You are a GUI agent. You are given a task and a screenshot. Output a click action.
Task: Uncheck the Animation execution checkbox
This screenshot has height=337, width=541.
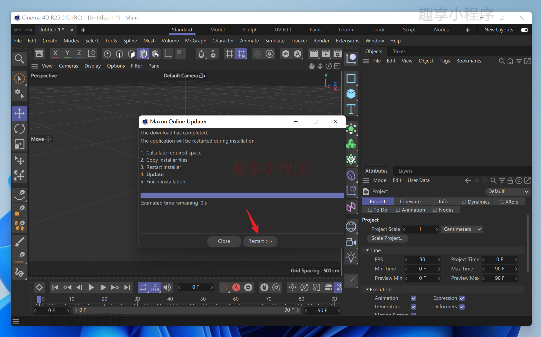(414, 298)
